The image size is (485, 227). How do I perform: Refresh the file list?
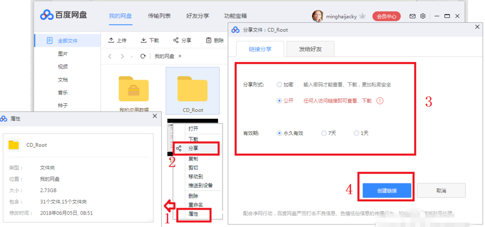pyautogui.click(x=142, y=56)
